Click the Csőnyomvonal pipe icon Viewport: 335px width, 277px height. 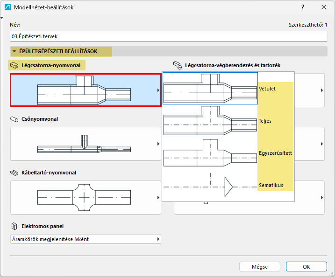coord(14,119)
